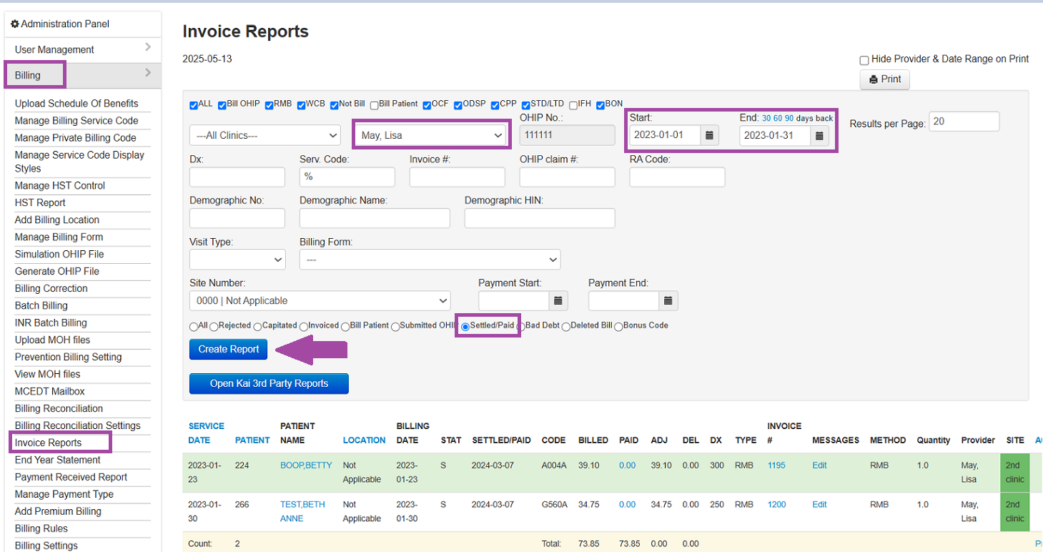Click the Create Report button
1043x552 pixels.
click(x=228, y=350)
